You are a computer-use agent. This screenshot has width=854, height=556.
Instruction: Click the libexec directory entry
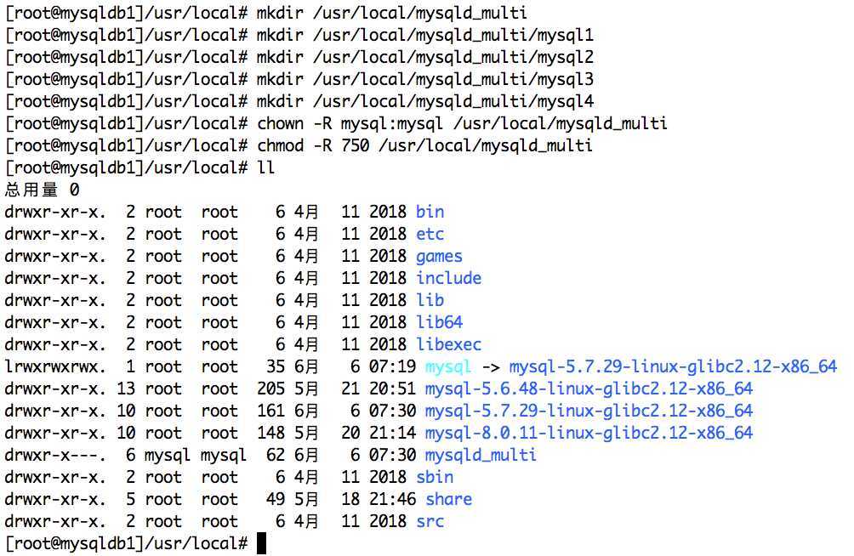coord(449,344)
